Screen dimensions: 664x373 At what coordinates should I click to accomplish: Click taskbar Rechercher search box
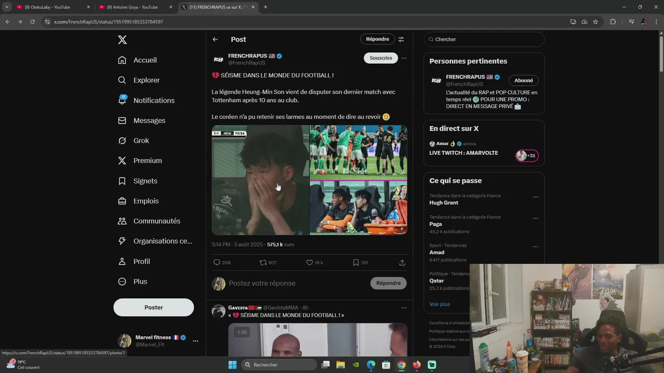(280, 365)
